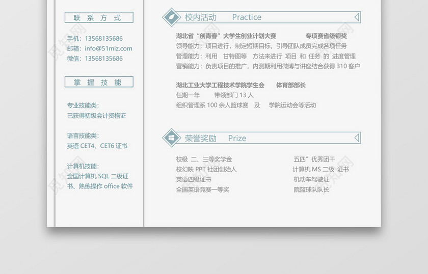
Task: Select the 熟练操作 office 软件 line
Action: [106, 186]
